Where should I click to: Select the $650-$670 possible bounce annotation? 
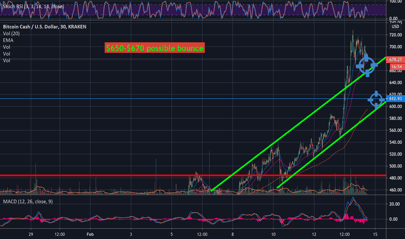click(155, 48)
